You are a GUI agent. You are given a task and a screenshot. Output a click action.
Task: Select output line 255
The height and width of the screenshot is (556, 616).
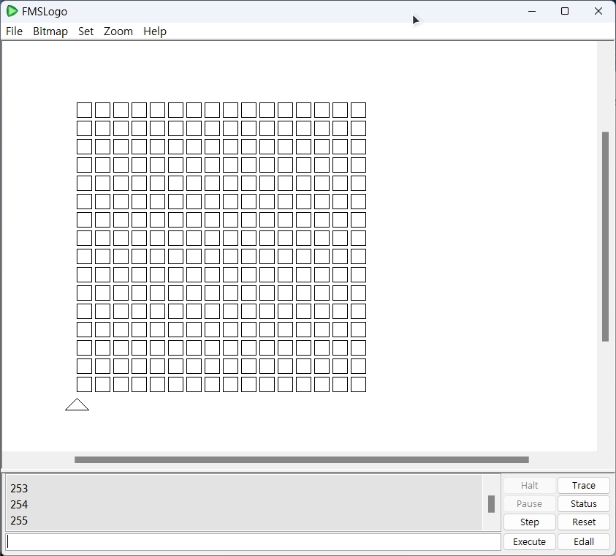coord(19,521)
